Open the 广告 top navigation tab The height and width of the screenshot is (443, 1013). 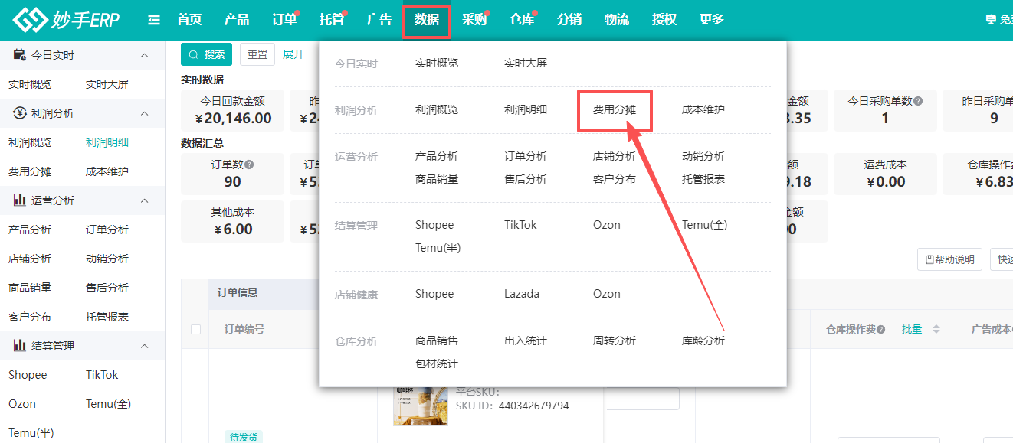[379, 20]
